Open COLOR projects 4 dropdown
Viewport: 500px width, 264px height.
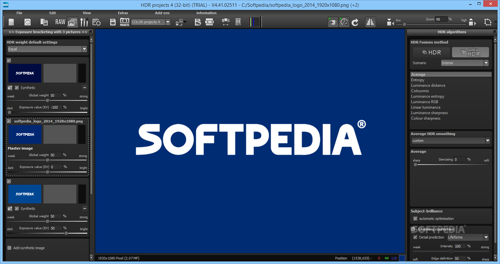pyautogui.click(x=150, y=22)
